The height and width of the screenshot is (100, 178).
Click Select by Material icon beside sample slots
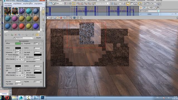[x=43, y=28]
